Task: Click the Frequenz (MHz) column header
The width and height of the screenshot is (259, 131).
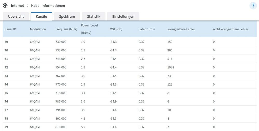Action: pos(66,29)
